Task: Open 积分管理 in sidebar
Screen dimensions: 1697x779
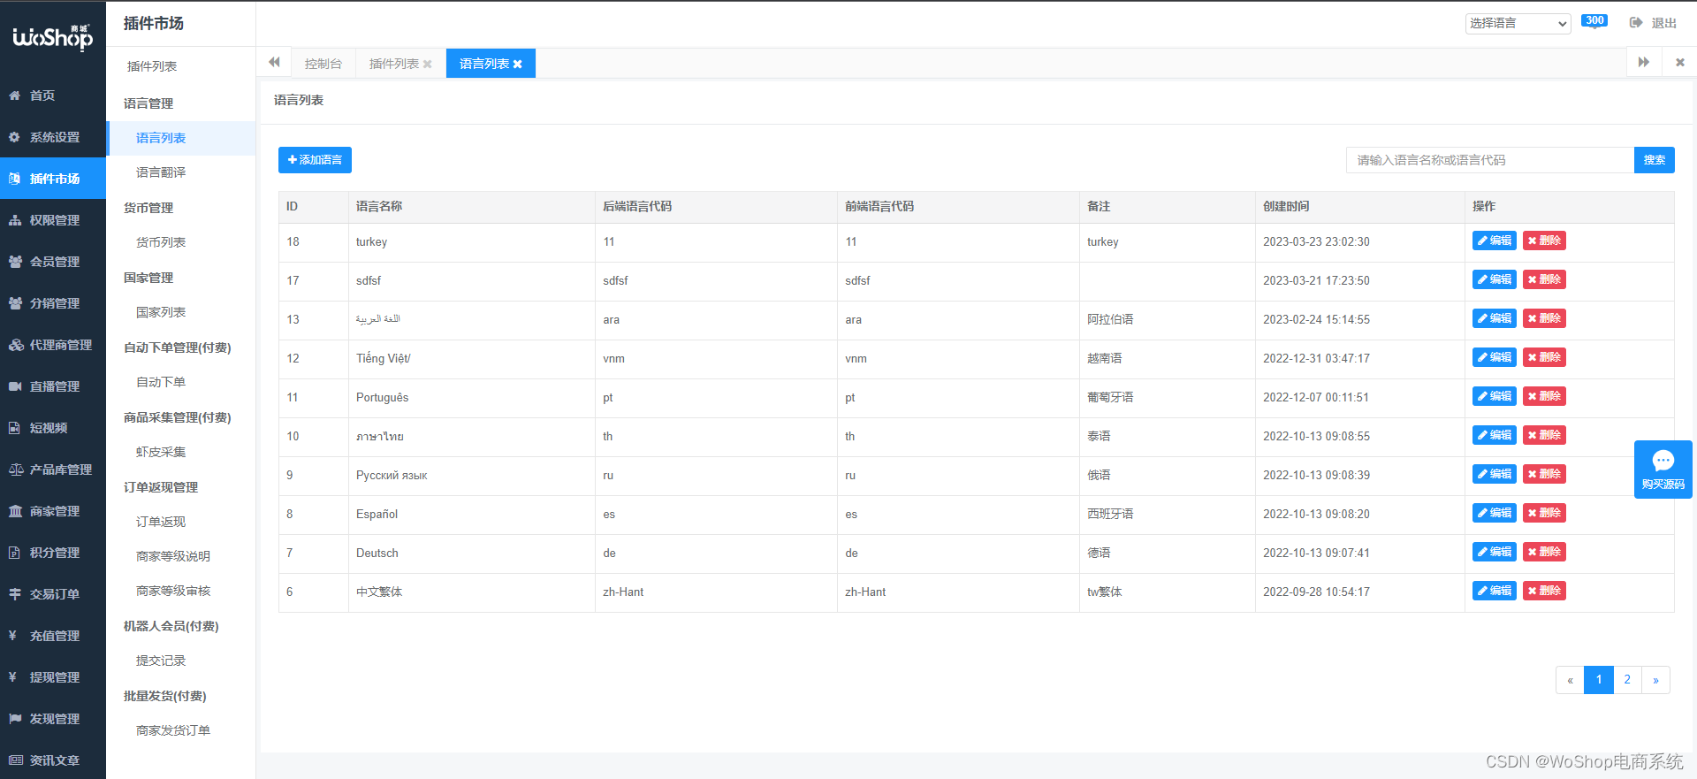Action: (x=53, y=553)
